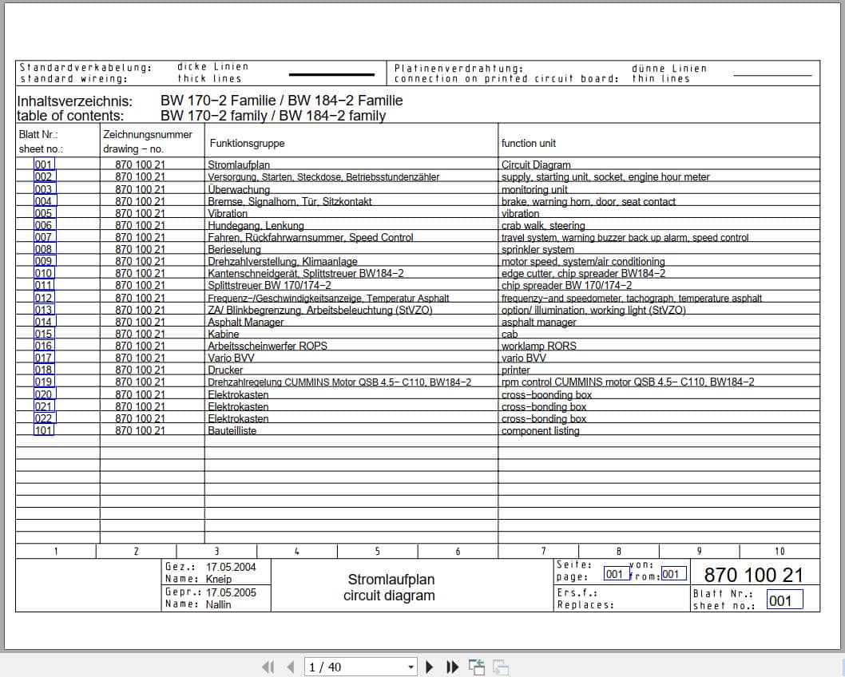Screen dimensions: 845x677
Task: Open sheet 002 supply and starting unit
Action: 43,176
